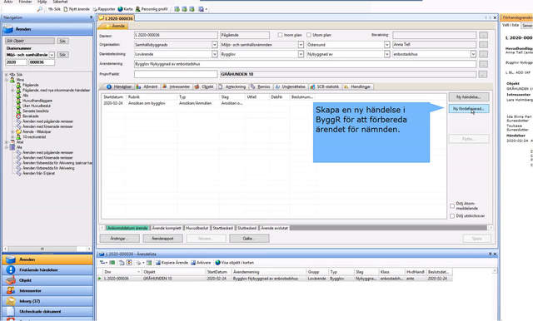This screenshot has height=321, width=533.
Task: Select Senaste besökta in navigation tree
Action: [36, 111]
